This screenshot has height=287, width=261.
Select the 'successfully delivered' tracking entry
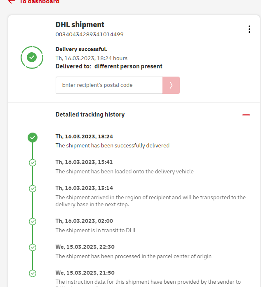click(x=112, y=145)
